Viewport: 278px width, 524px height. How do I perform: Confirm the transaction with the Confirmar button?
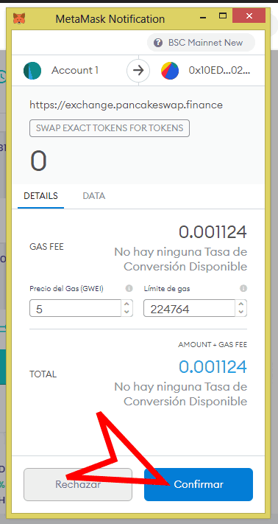199,484
